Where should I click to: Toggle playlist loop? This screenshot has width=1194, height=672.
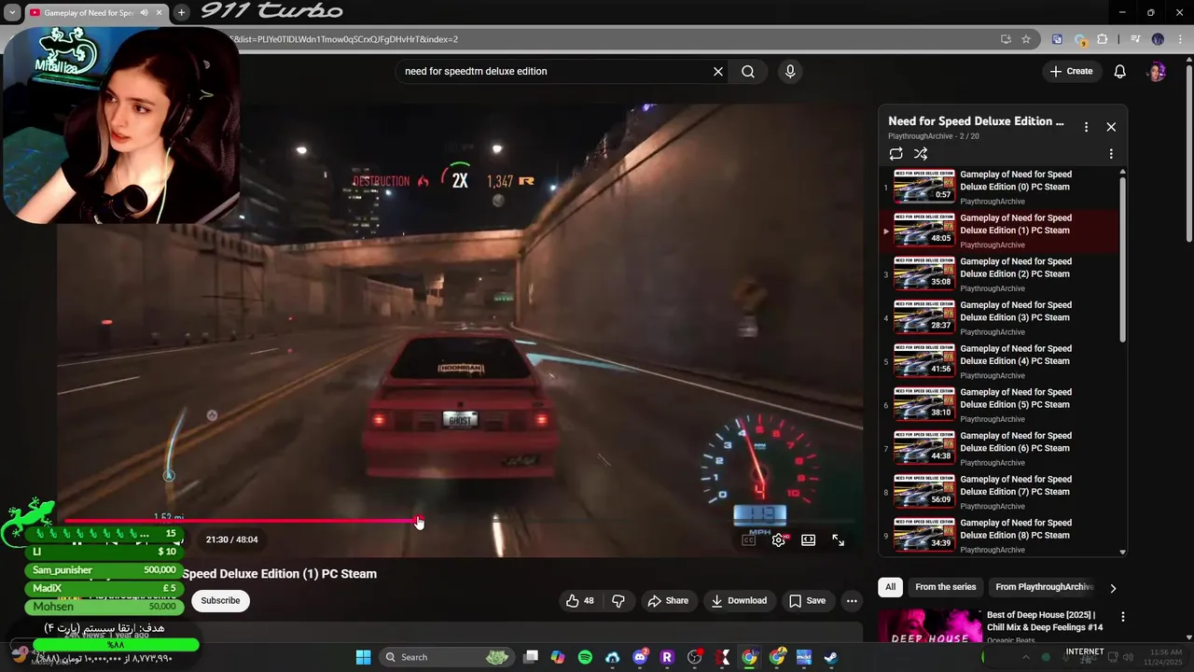point(895,154)
